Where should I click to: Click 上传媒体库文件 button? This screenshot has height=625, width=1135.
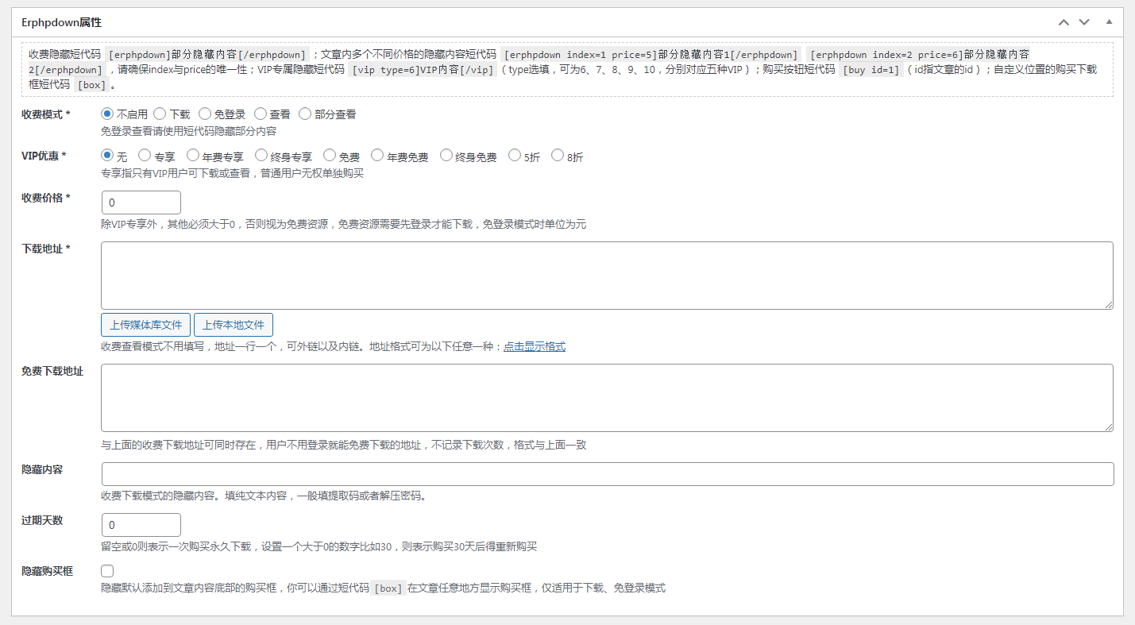(x=145, y=325)
